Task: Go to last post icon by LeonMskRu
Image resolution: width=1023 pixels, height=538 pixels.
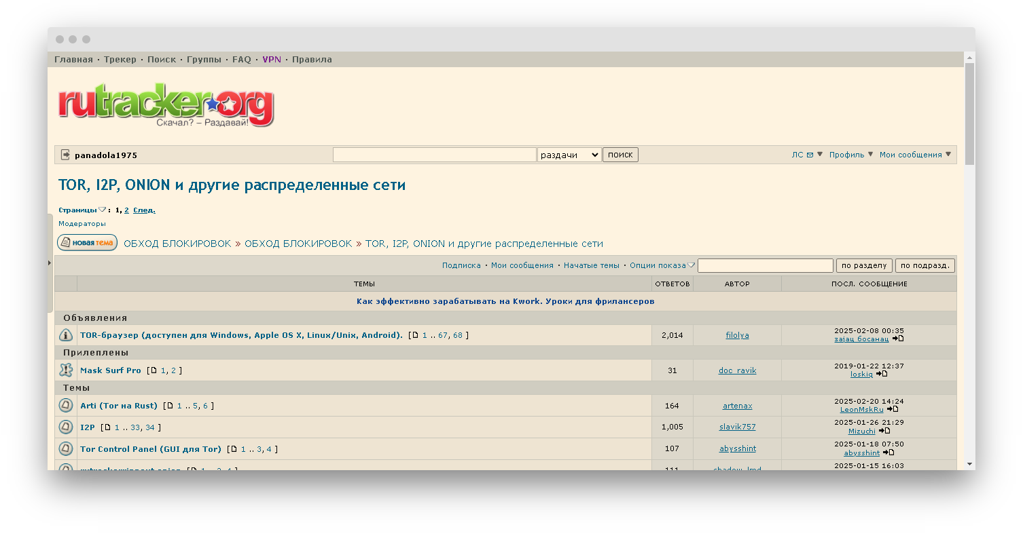Action: [x=893, y=409]
